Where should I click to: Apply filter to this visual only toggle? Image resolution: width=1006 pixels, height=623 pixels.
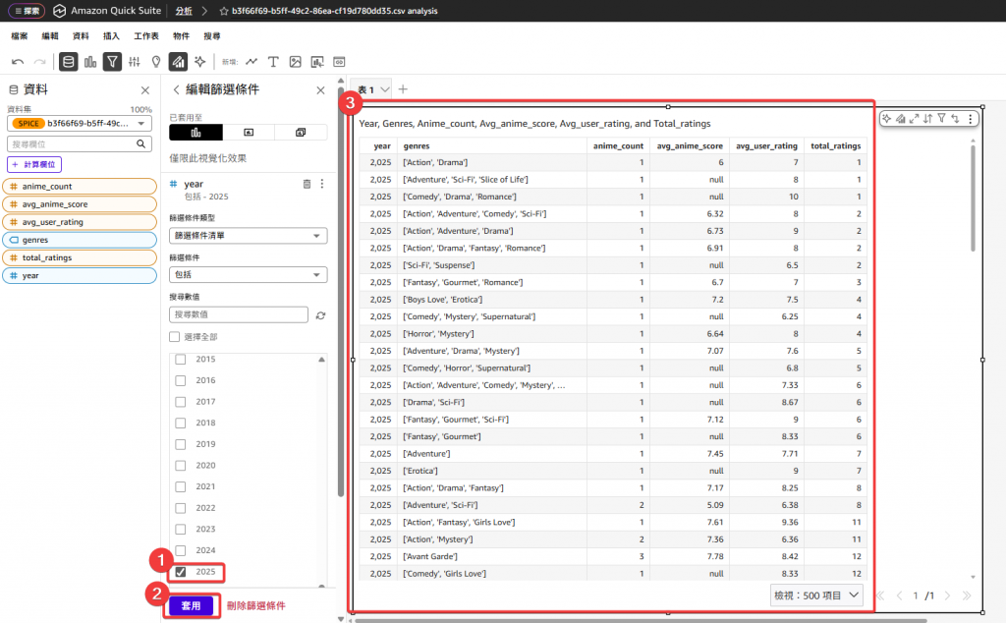tap(196, 133)
